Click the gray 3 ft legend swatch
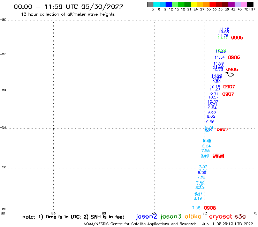The height and width of the screenshot is (227, 258). (x=150, y=4)
